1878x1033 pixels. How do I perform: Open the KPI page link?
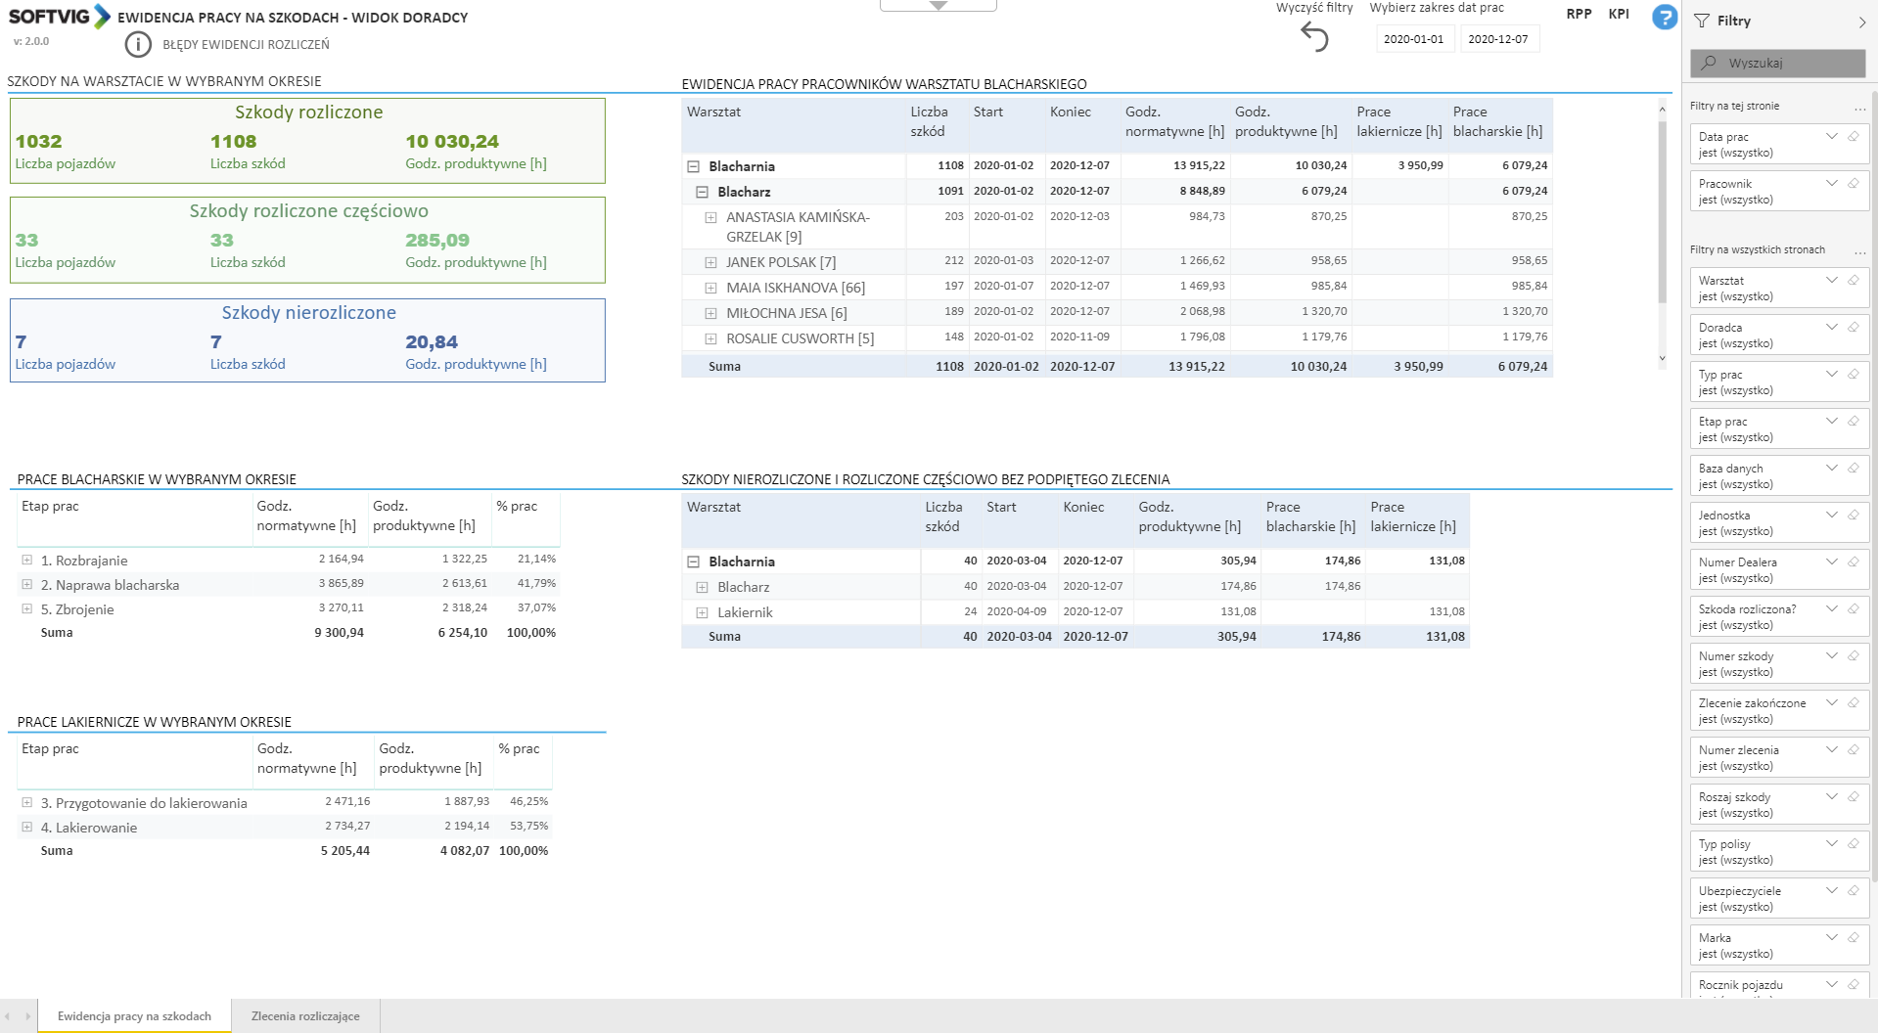click(x=1619, y=14)
